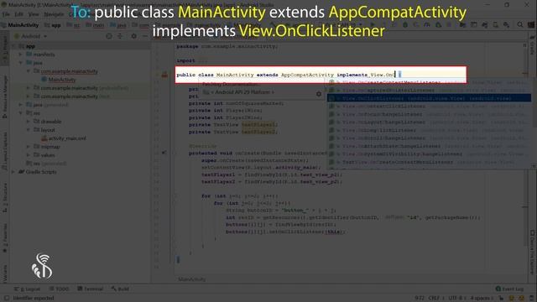Expand the androidTest package arrow
The image size is (537, 302).
coord(28,88)
